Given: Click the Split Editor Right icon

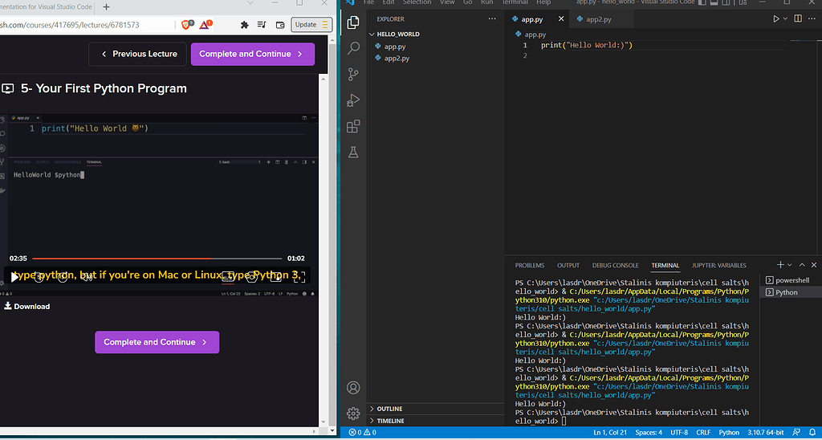Looking at the screenshot, I should [x=800, y=19].
